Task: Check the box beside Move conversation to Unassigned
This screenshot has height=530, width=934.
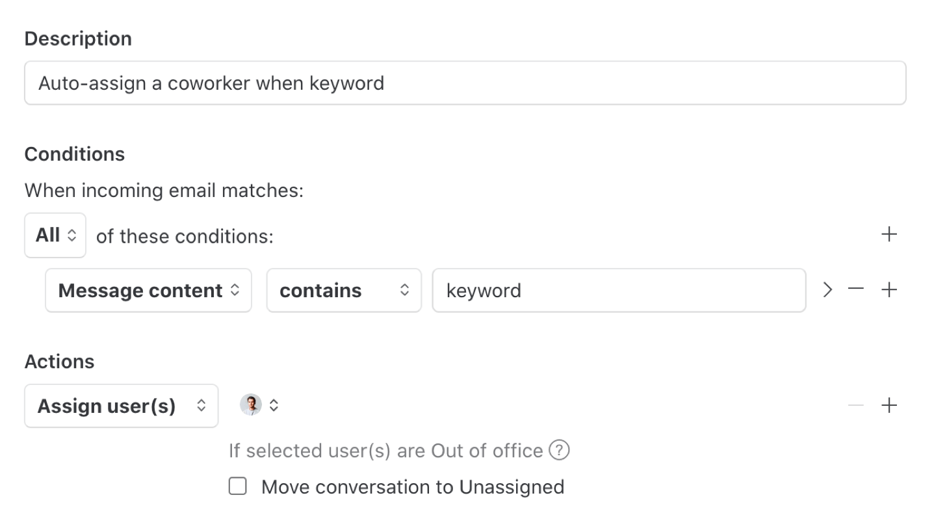Action: pos(238,486)
